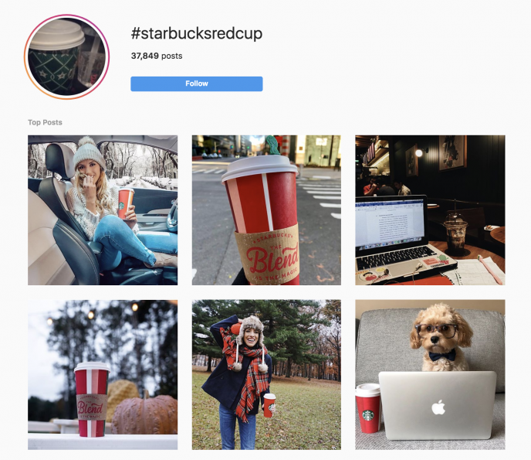Image resolution: width=531 pixels, height=460 pixels.
Task: Open the red striped cup street photo
Action: coord(266,210)
